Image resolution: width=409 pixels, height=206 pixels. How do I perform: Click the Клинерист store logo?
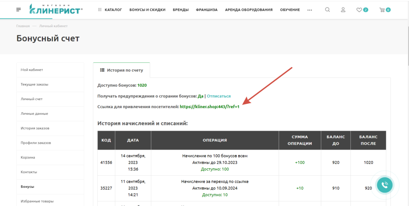pos(56,9)
